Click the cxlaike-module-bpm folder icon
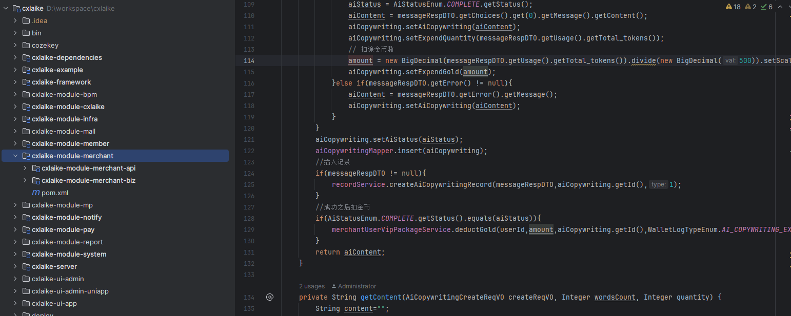The image size is (791, 316). (x=26, y=94)
